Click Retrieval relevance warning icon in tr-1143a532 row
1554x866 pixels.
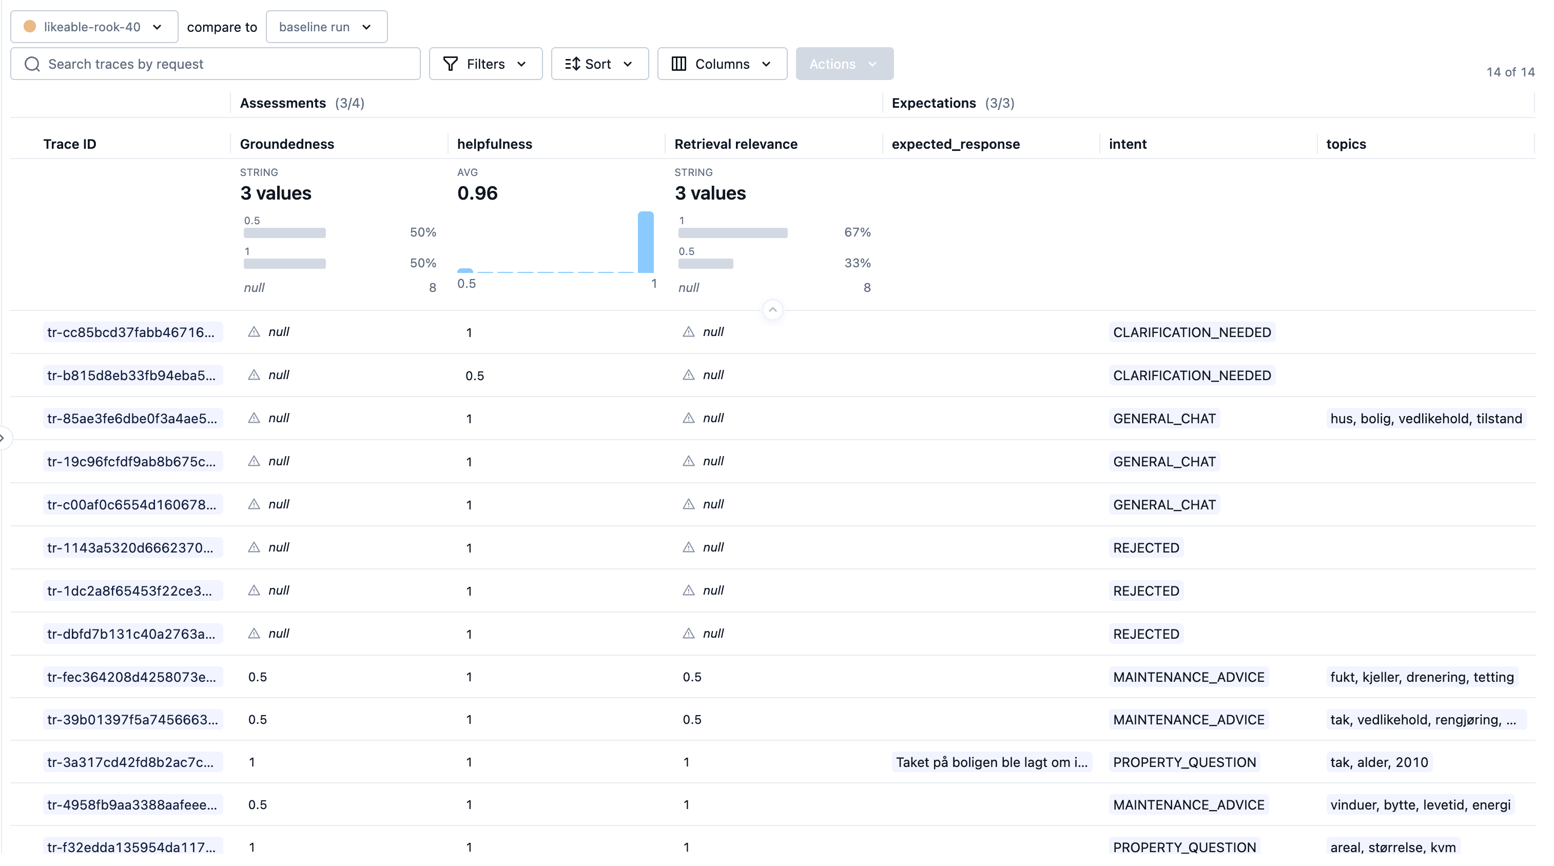(688, 547)
